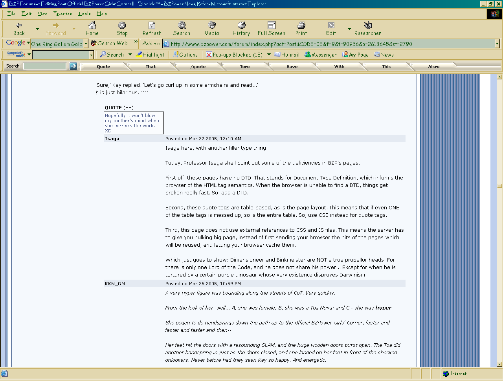The height and width of the screenshot is (381, 503).
Task: Click the Search Web button
Action: tap(109, 44)
